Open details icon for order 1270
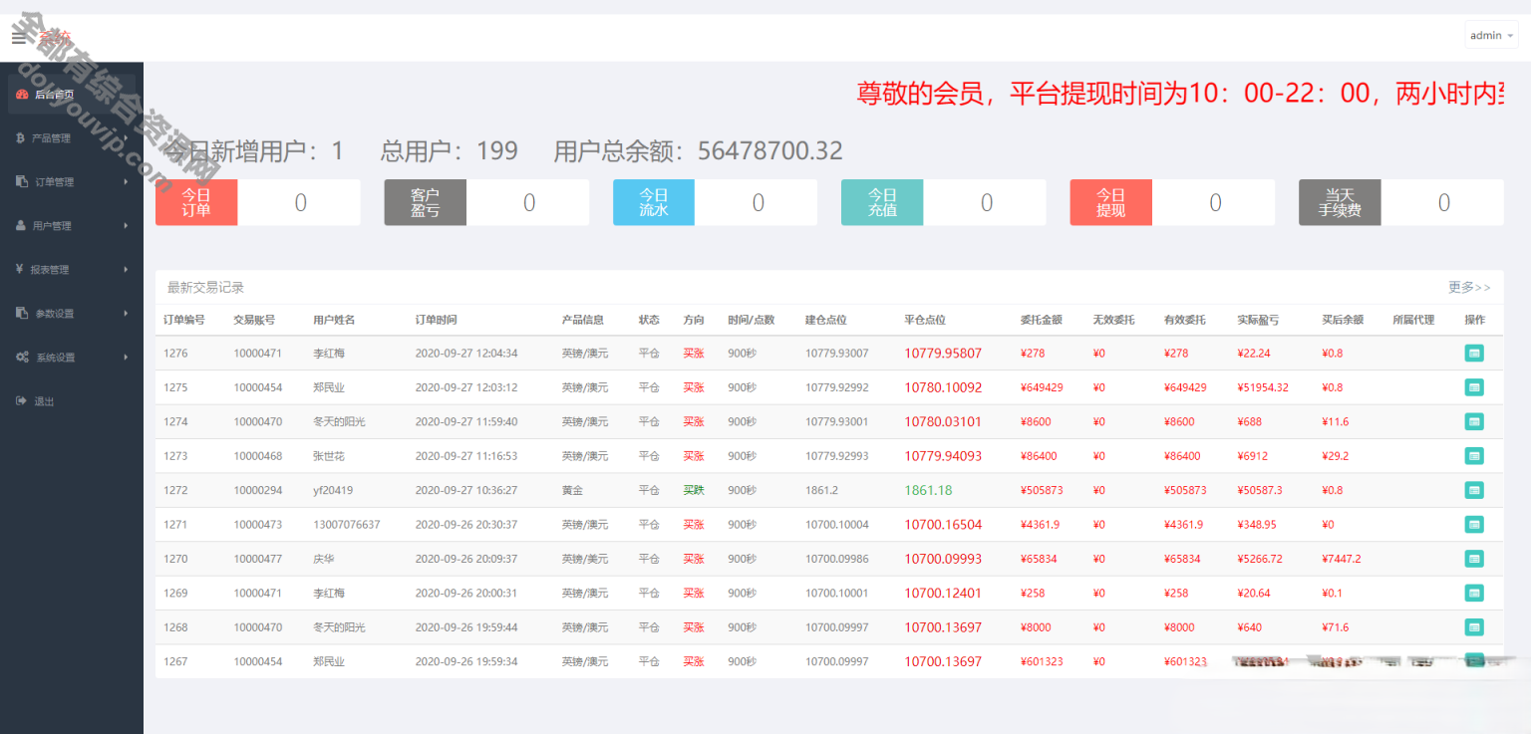The width and height of the screenshot is (1531, 734). 1474,558
